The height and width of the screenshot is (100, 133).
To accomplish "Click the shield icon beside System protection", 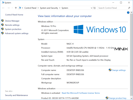I will pyautogui.click(x=3, y=29).
